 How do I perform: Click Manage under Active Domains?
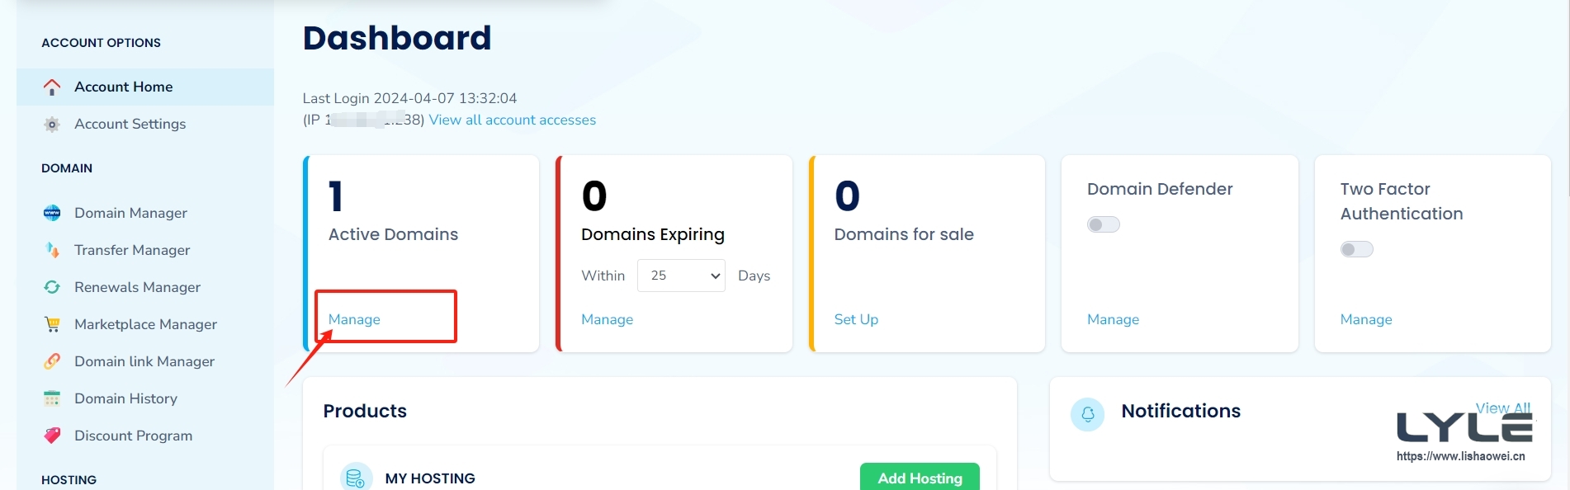tap(354, 319)
